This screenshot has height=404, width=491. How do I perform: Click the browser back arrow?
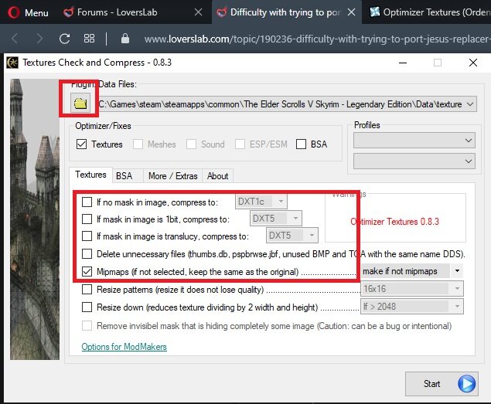point(15,39)
